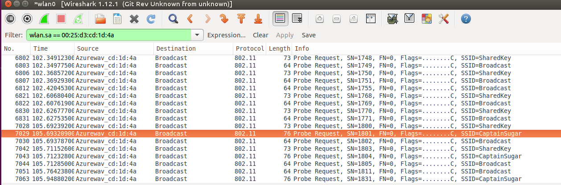This screenshot has height=185, width=561.
Task: Open the capture interfaces list icon
Action: pos(10,19)
